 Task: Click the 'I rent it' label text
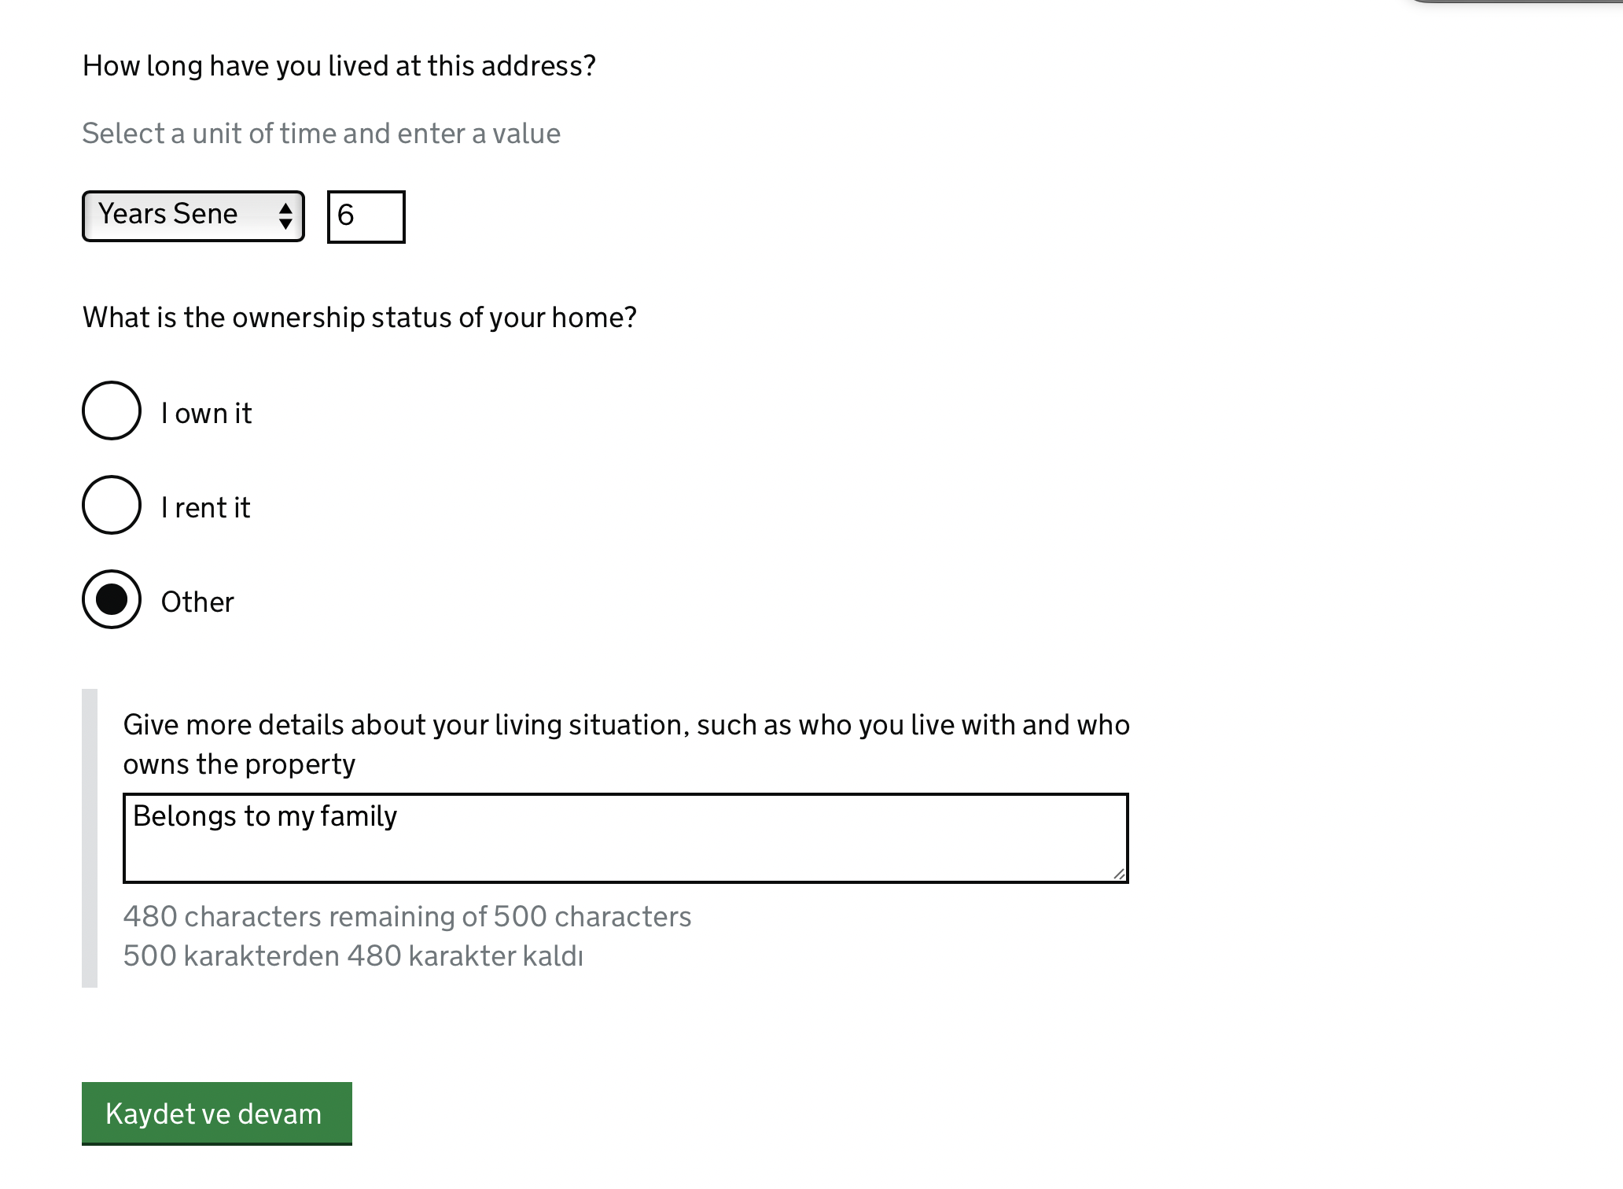(205, 508)
